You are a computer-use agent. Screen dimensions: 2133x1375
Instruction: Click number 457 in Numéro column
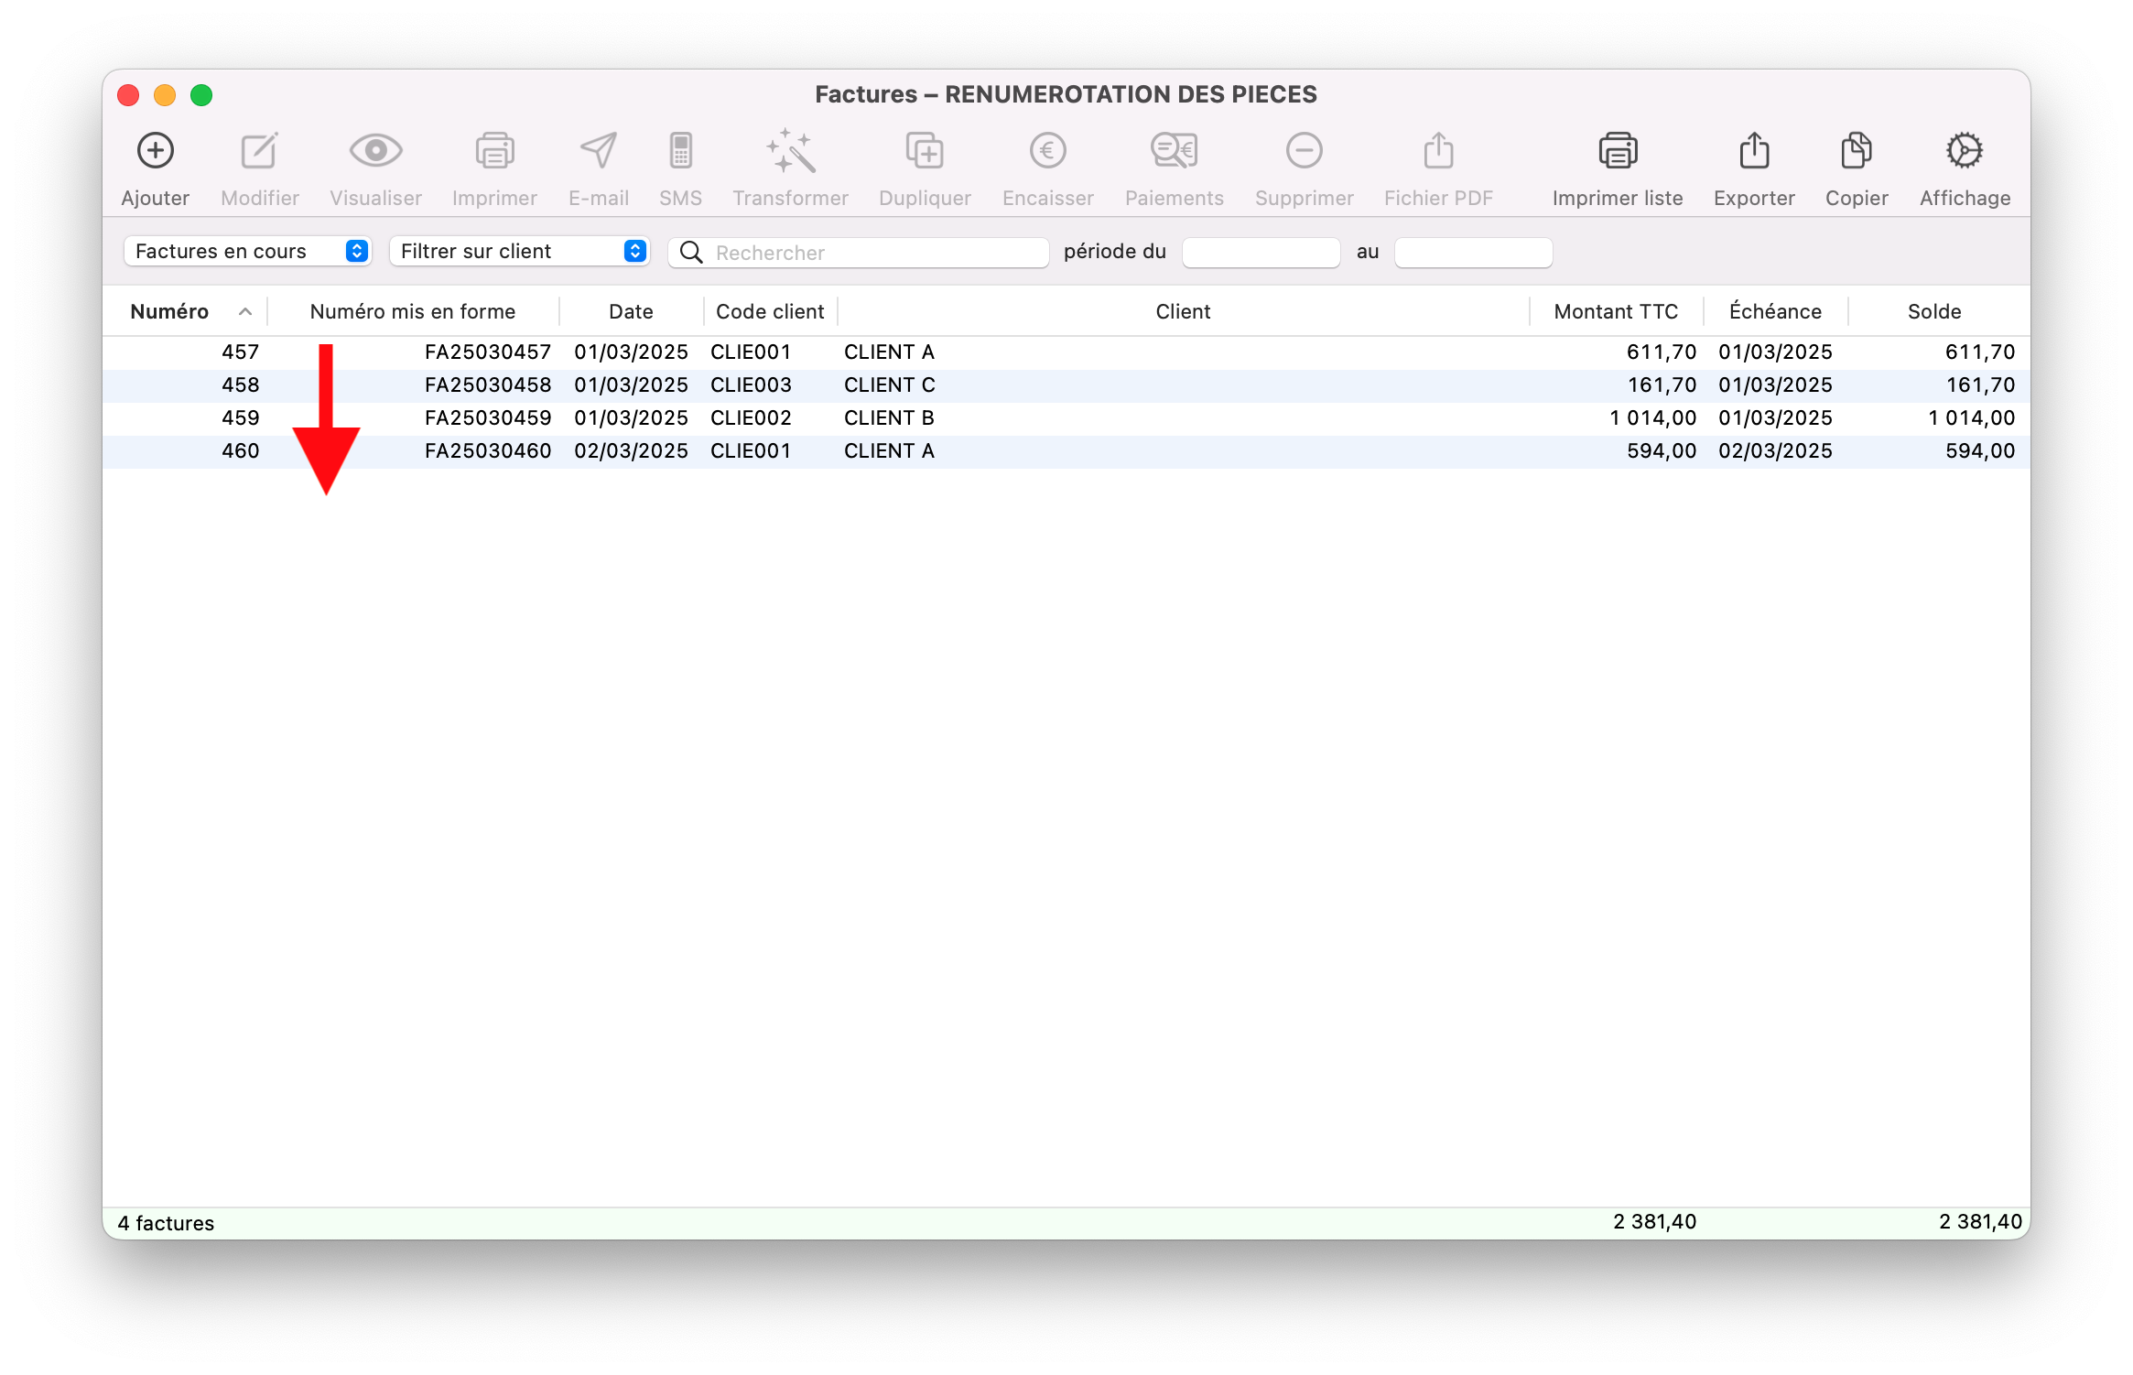pos(241,352)
